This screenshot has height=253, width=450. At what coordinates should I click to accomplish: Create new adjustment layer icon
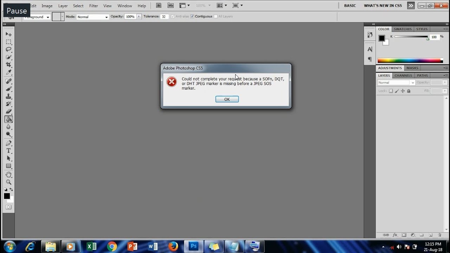tap(413, 235)
